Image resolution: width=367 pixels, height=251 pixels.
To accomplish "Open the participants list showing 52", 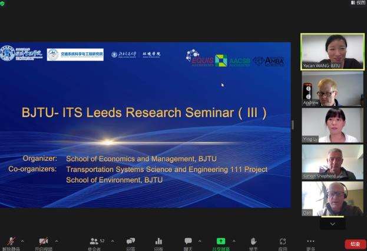I will point(97,241).
